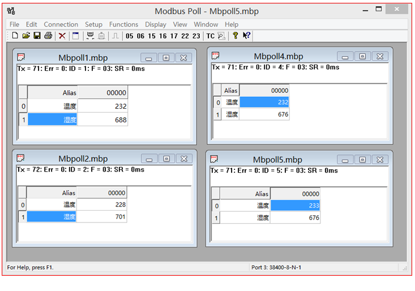The height and width of the screenshot is (291, 415).
Task: Click the Alias column header in Mbpoll1.mbp
Action: click(53, 93)
